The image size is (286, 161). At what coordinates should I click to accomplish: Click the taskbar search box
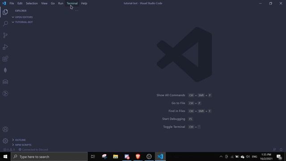49,157
